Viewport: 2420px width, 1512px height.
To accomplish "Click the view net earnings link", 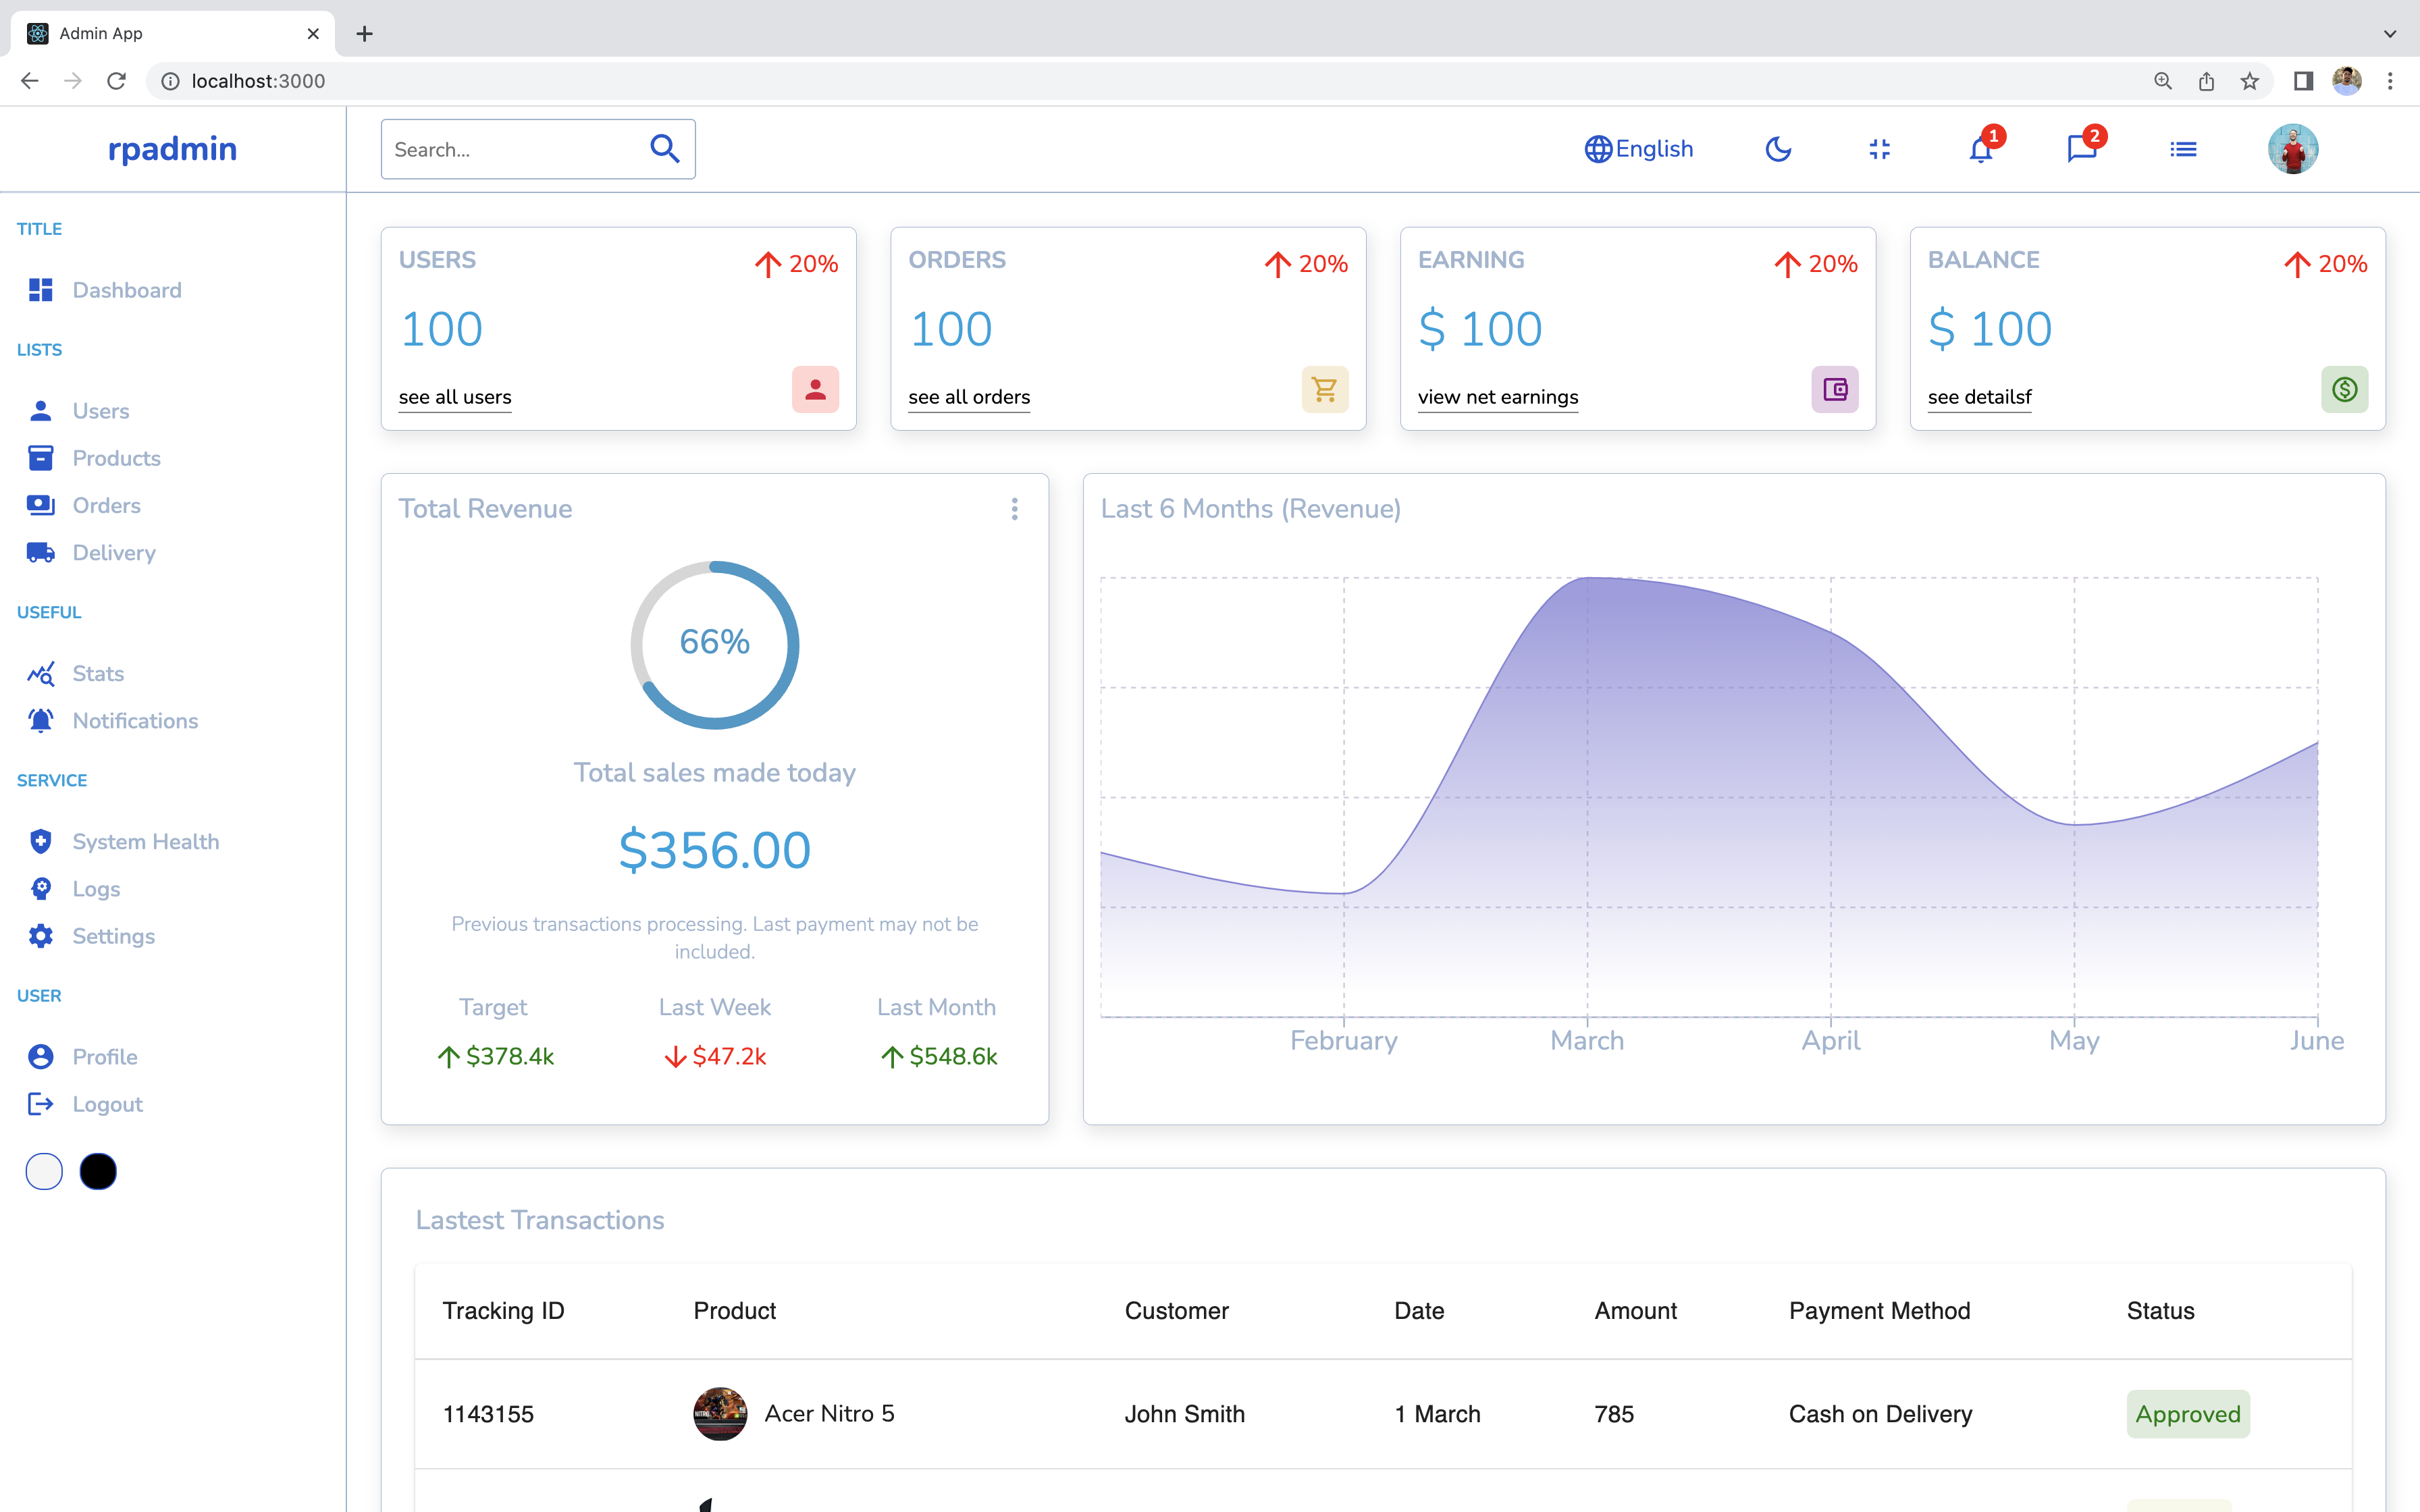I will click(1498, 397).
